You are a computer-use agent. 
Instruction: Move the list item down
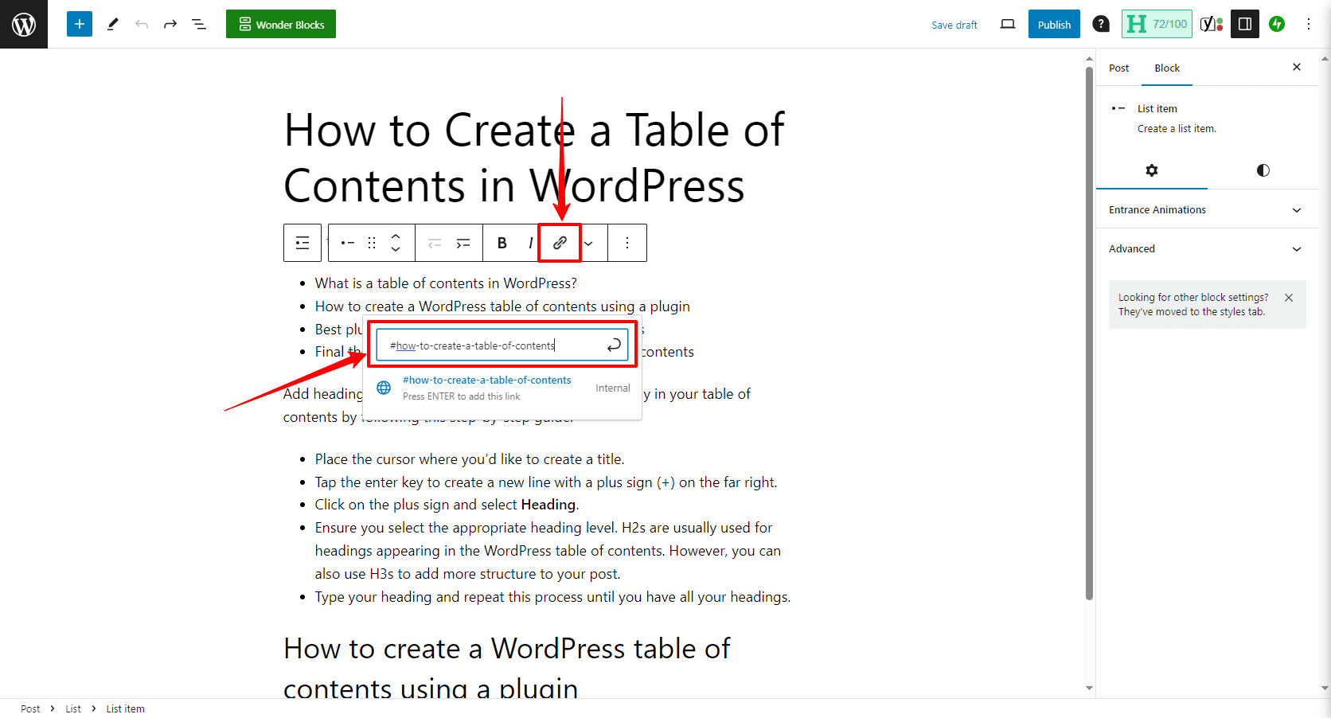[396, 250]
